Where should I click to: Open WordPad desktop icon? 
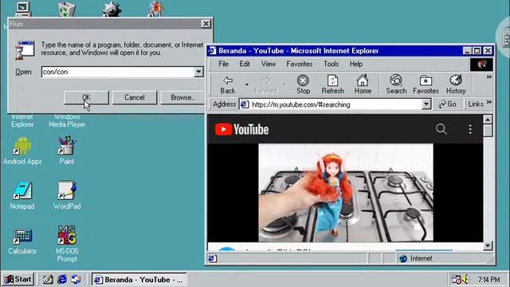point(67,195)
